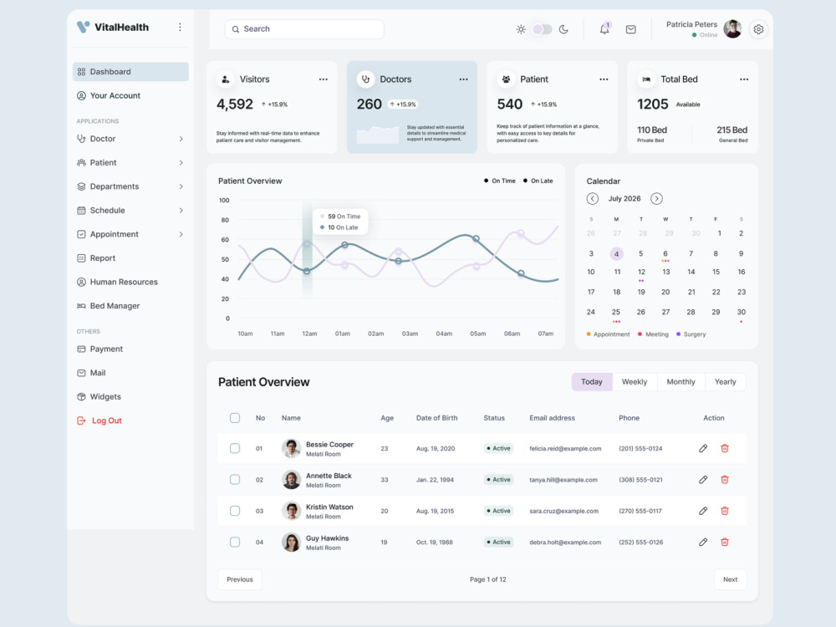Click the Doctors stethoscope card icon
Image resolution: width=836 pixels, height=627 pixels.
click(366, 79)
